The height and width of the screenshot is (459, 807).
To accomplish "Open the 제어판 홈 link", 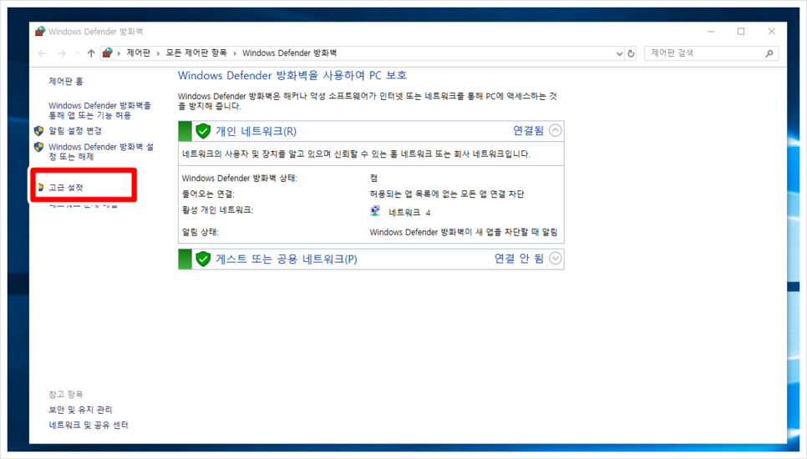I will coord(66,81).
